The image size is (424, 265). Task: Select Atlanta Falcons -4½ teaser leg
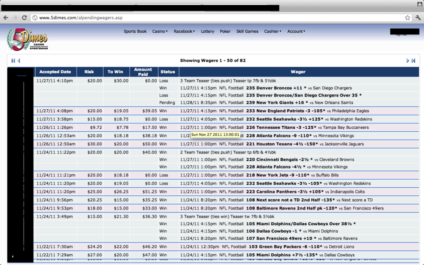[x=264, y=167]
